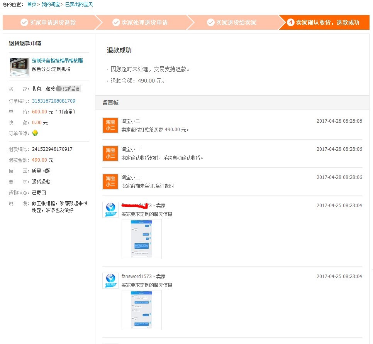Click message 卖家超时打款给买家 490.00 元

[155, 130]
